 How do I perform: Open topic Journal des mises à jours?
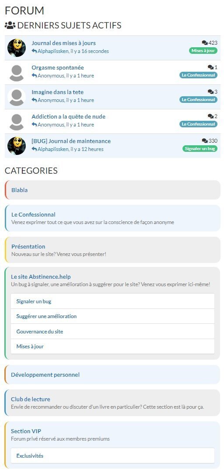(63, 43)
